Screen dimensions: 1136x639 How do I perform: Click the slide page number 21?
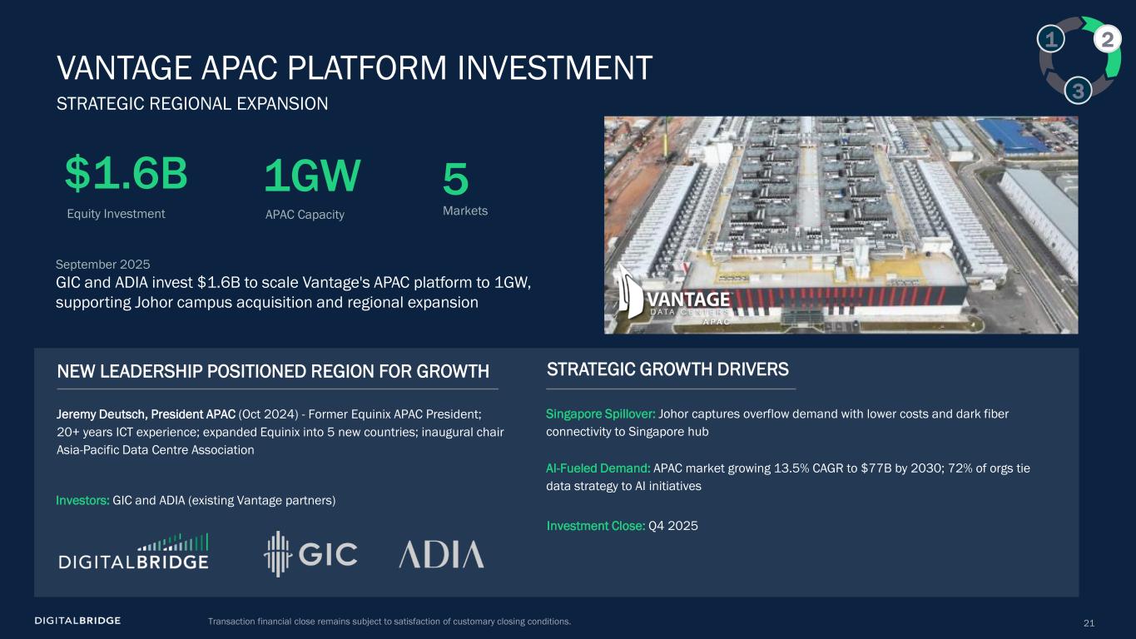pos(1089,622)
